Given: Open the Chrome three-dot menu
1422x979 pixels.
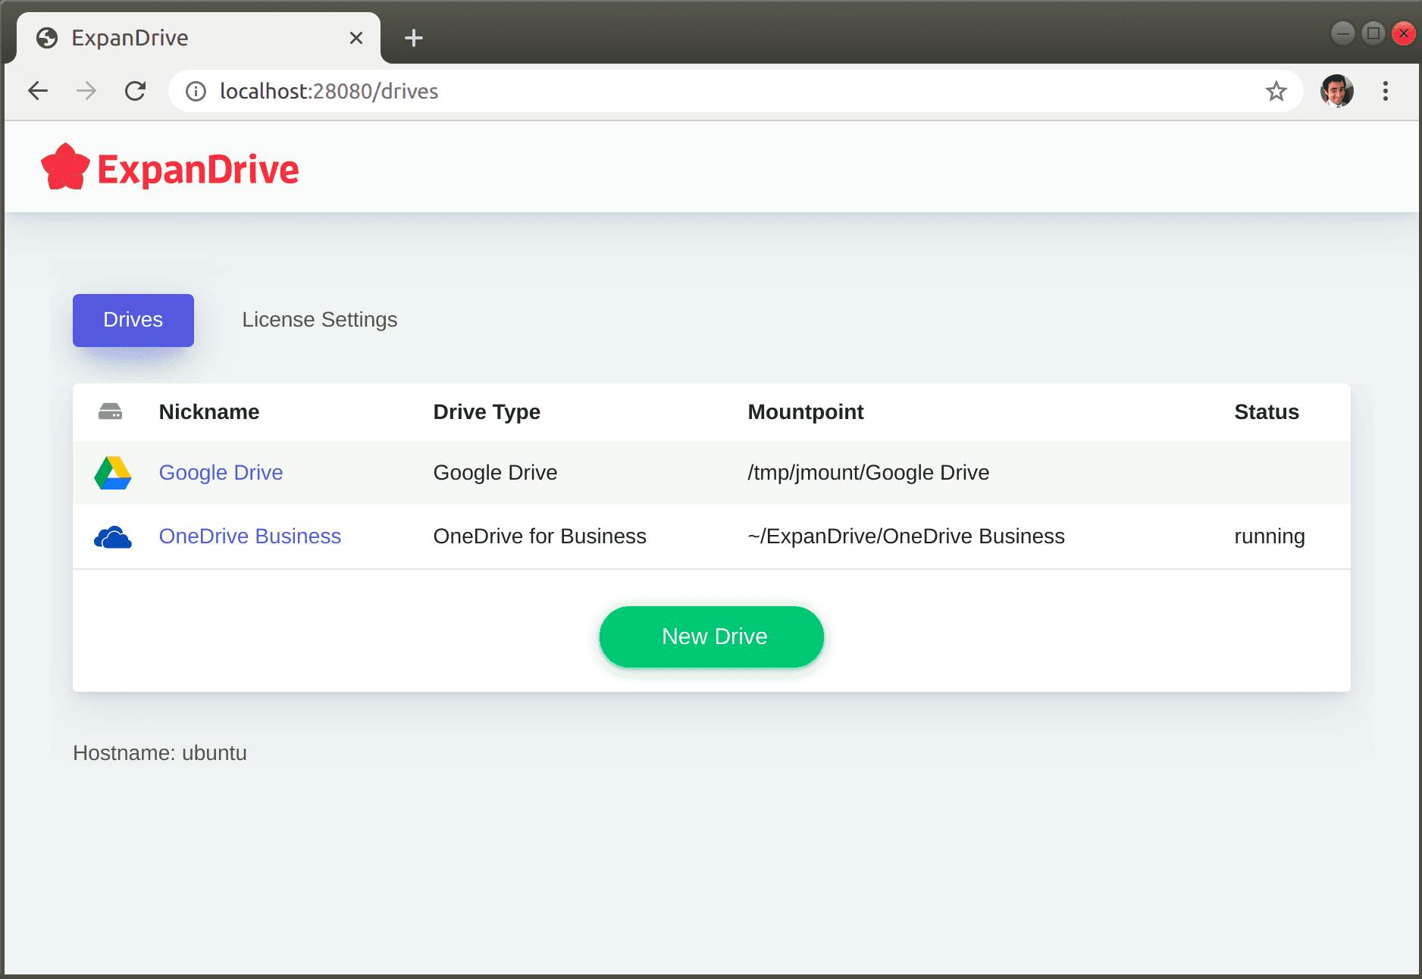Looking at the screenshot, I should pos(1385,92).
